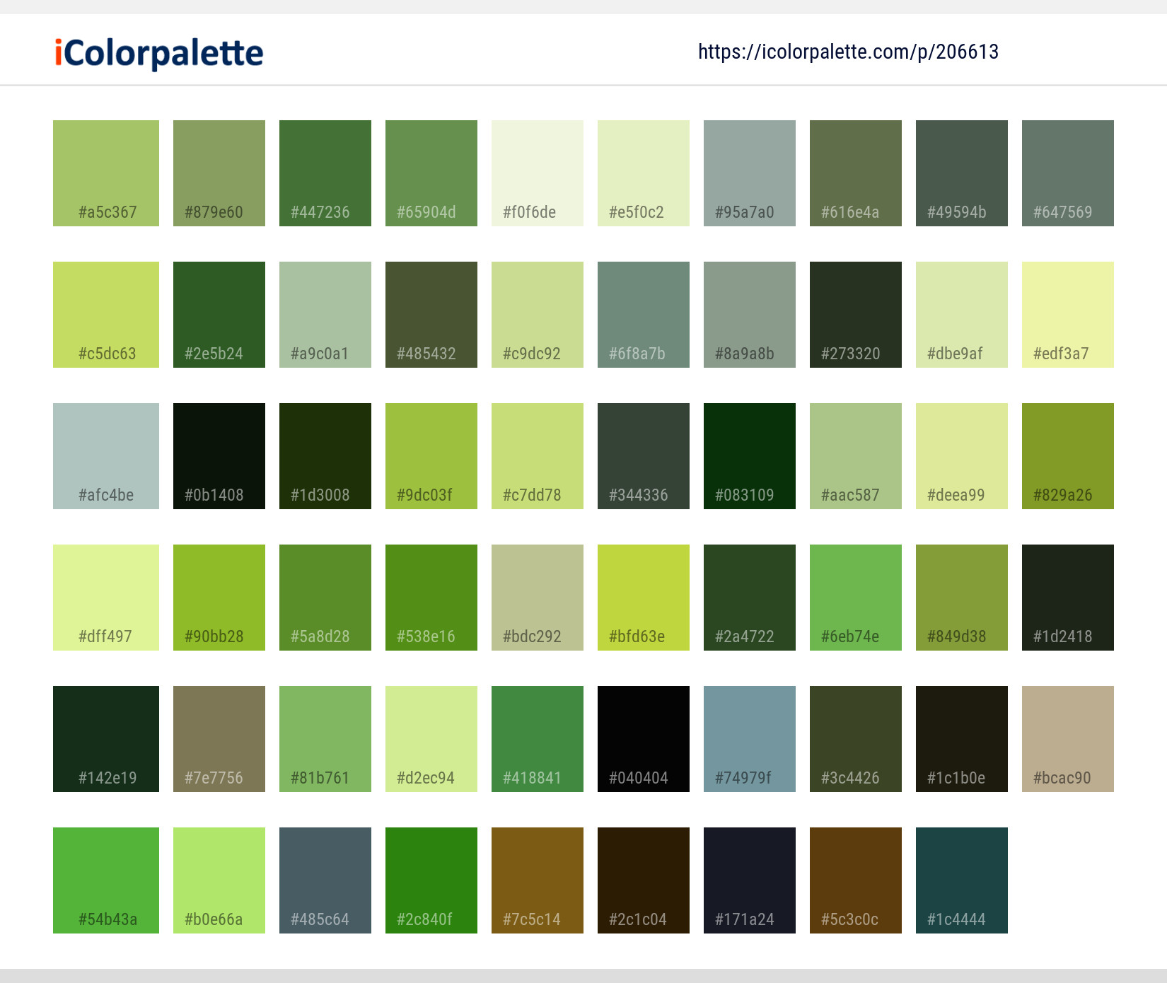Click the tan #bcac90 swatch

[1068, 739]
